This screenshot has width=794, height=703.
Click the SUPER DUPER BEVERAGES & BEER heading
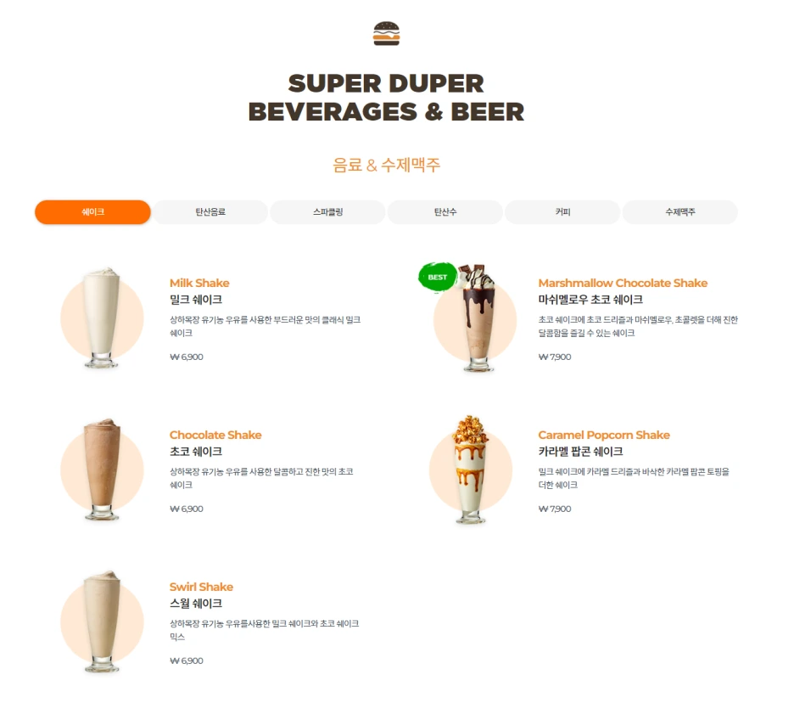[x=386, y=98]
